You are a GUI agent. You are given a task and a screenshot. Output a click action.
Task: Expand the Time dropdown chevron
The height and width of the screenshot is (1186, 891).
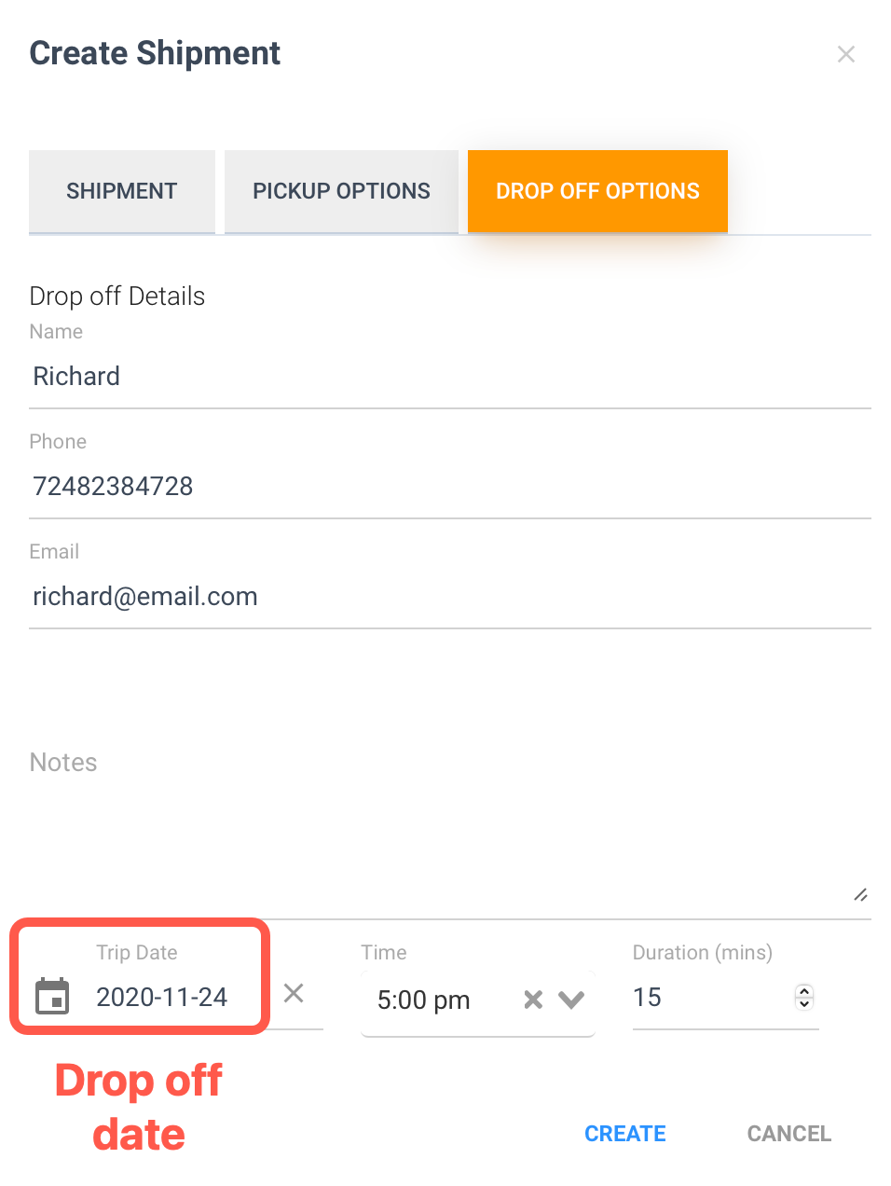[x=571, y=1000]
